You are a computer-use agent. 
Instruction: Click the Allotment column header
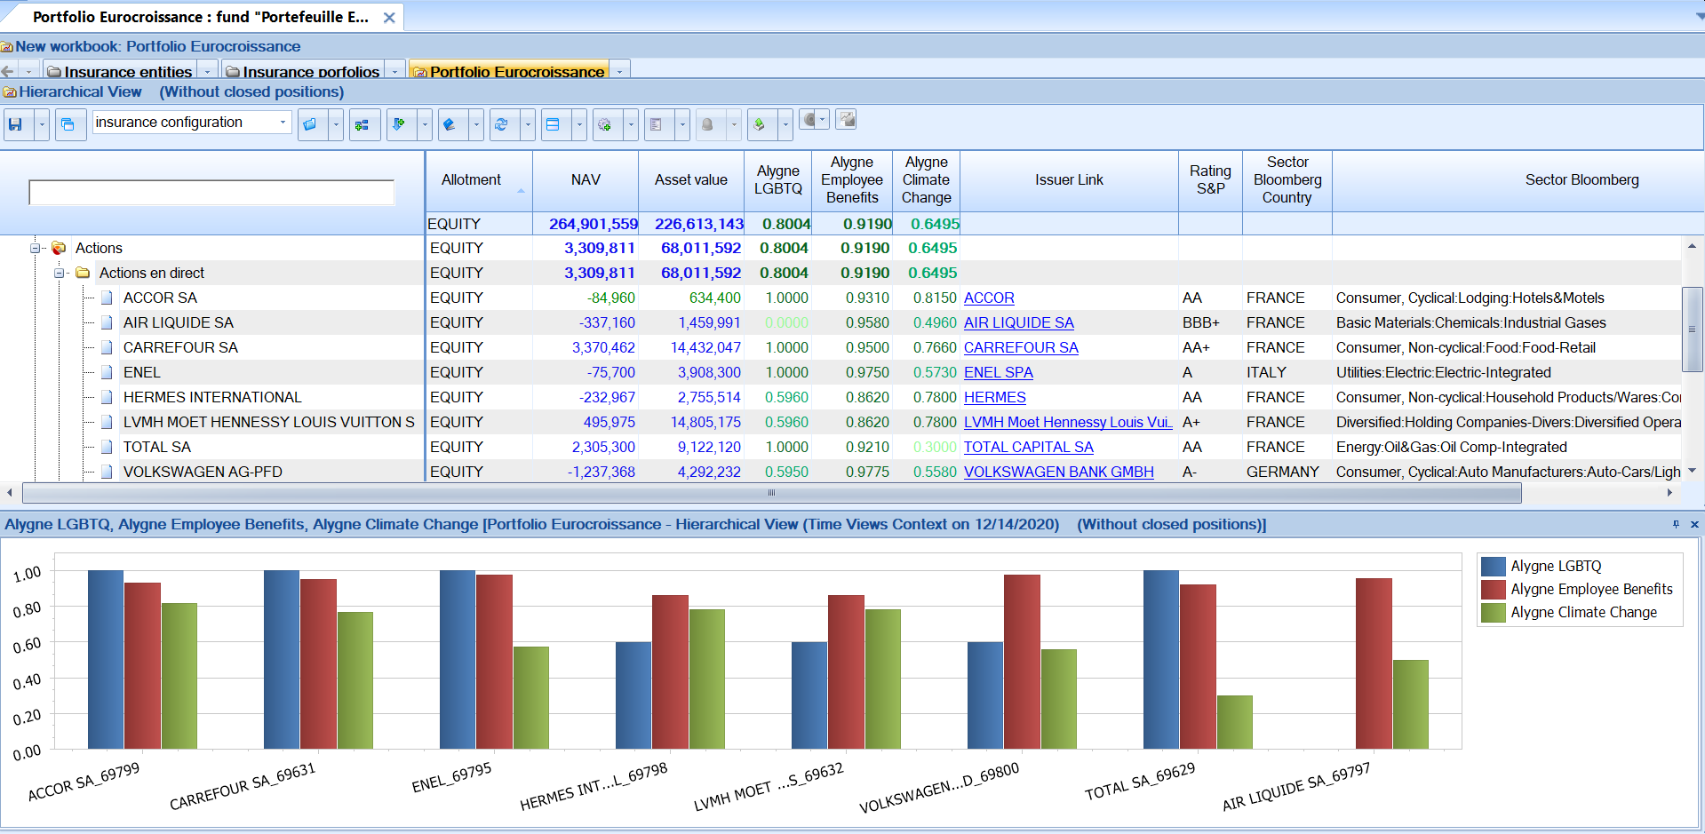(x=479, y=180)
